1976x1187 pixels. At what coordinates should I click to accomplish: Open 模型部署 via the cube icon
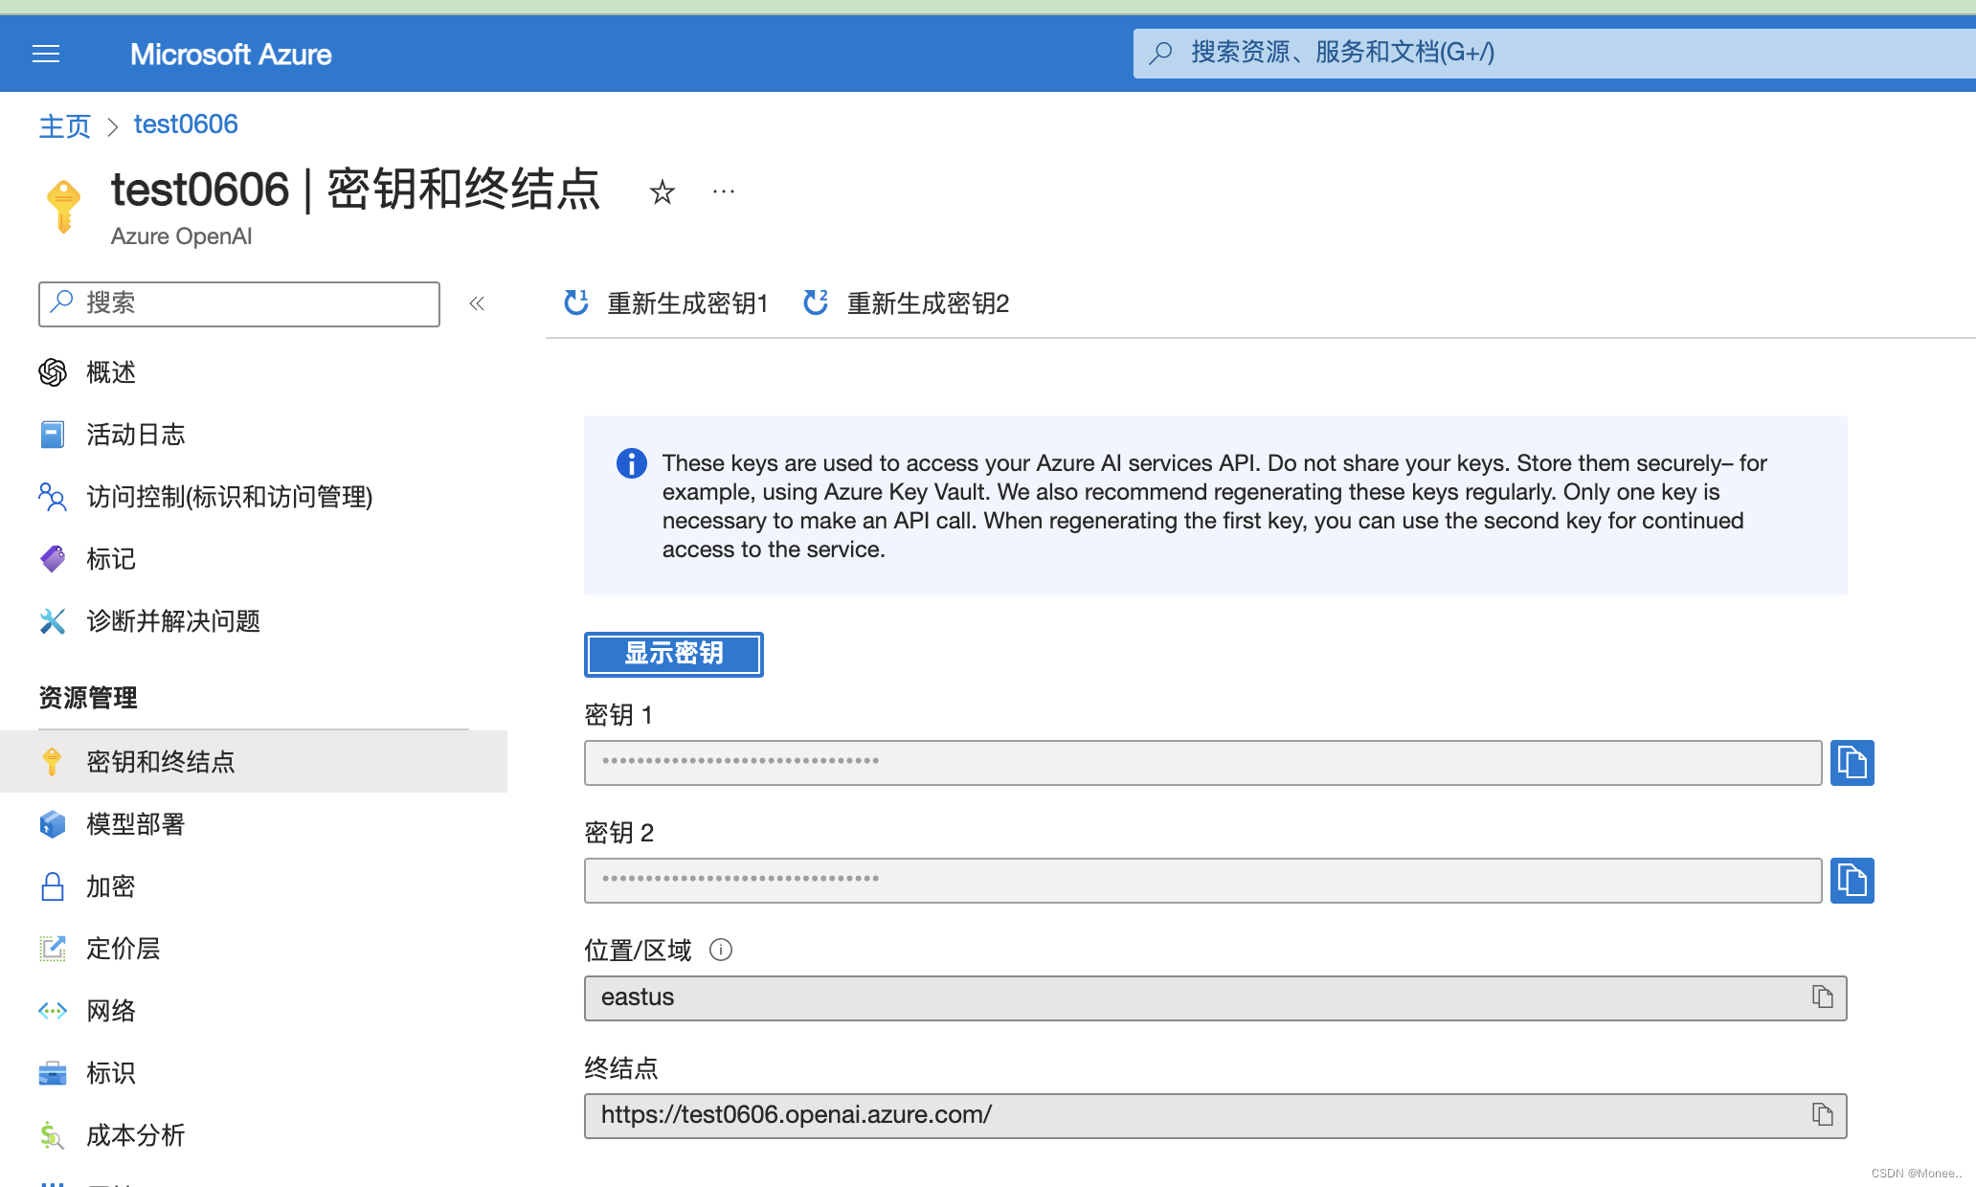(x=136, y=824)
